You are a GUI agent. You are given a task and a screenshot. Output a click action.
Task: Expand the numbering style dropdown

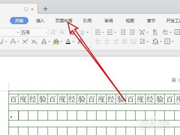click(115, 32)
